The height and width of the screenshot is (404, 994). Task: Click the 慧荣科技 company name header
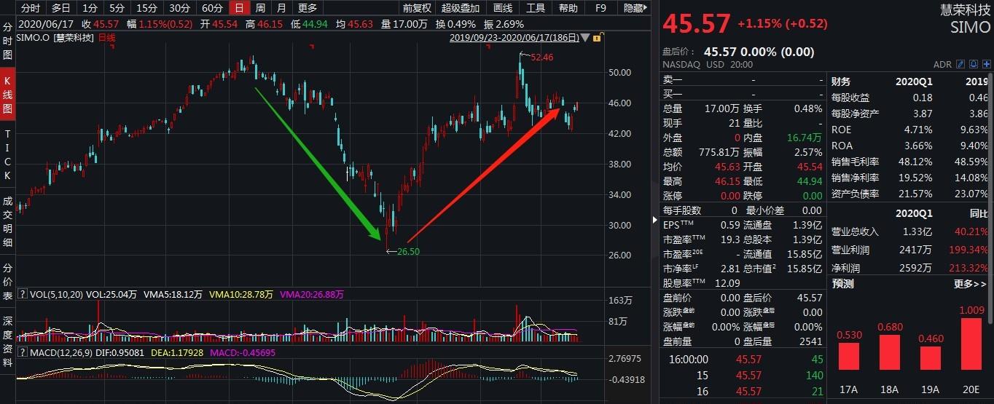tap(965, 10)
